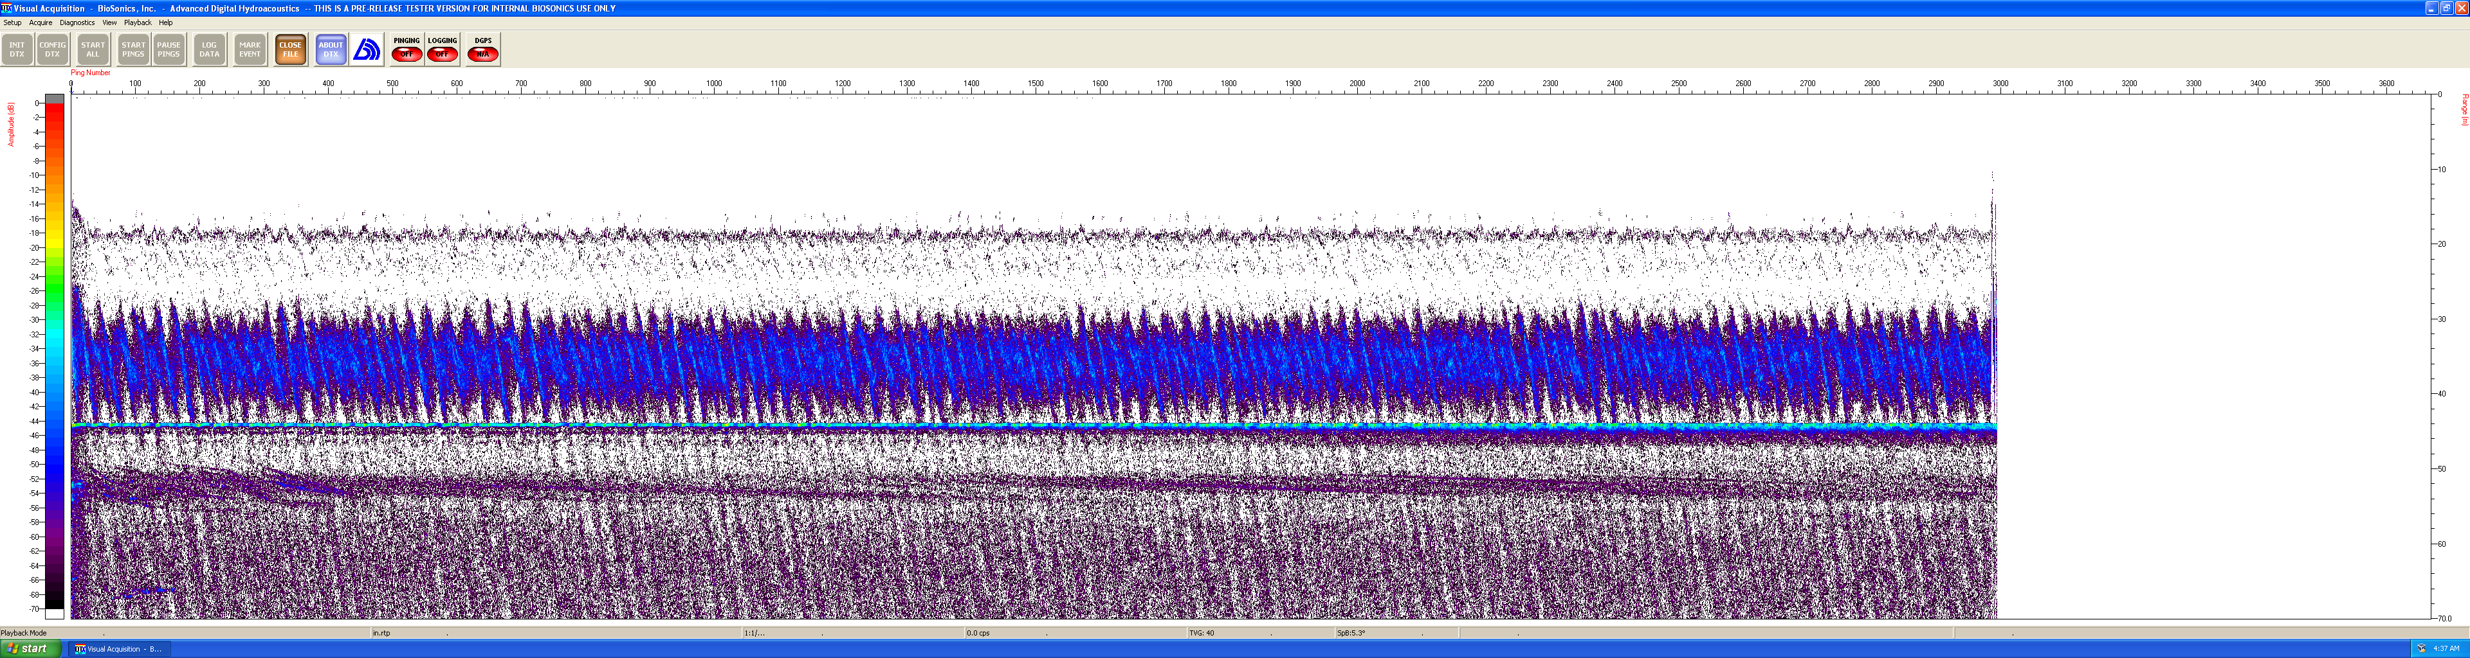This screenshot has width=2470, height=658.
Task: Click the START ALL toolbar button
Action: click(x=93, y=50)
